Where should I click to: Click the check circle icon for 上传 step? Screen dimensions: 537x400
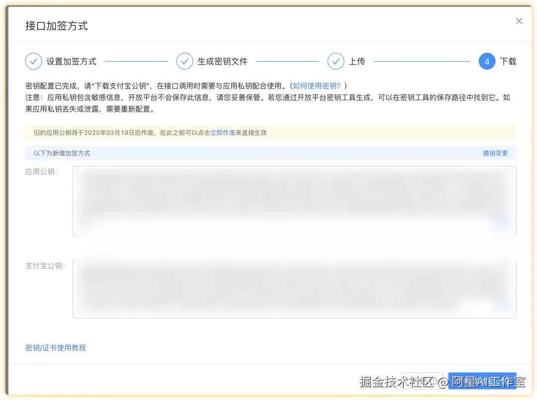[336, 61]
